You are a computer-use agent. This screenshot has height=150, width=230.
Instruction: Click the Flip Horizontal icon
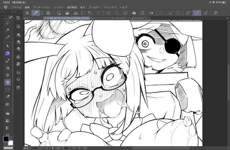point(151,13)
